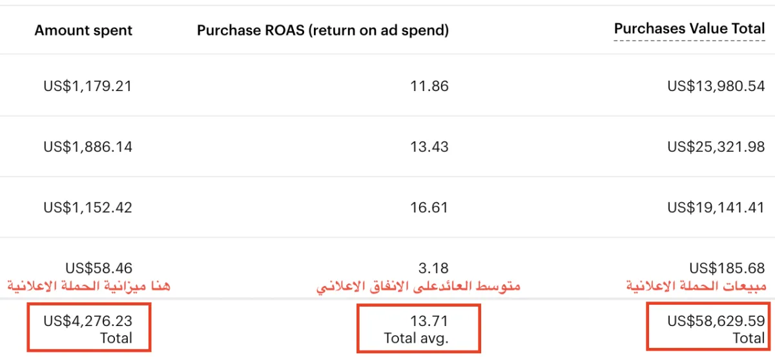The width and height of the screenshot is (775, 357).
Task: Click Purchase ROAS (return on ad spend) header
Action: tap(323, 30)
